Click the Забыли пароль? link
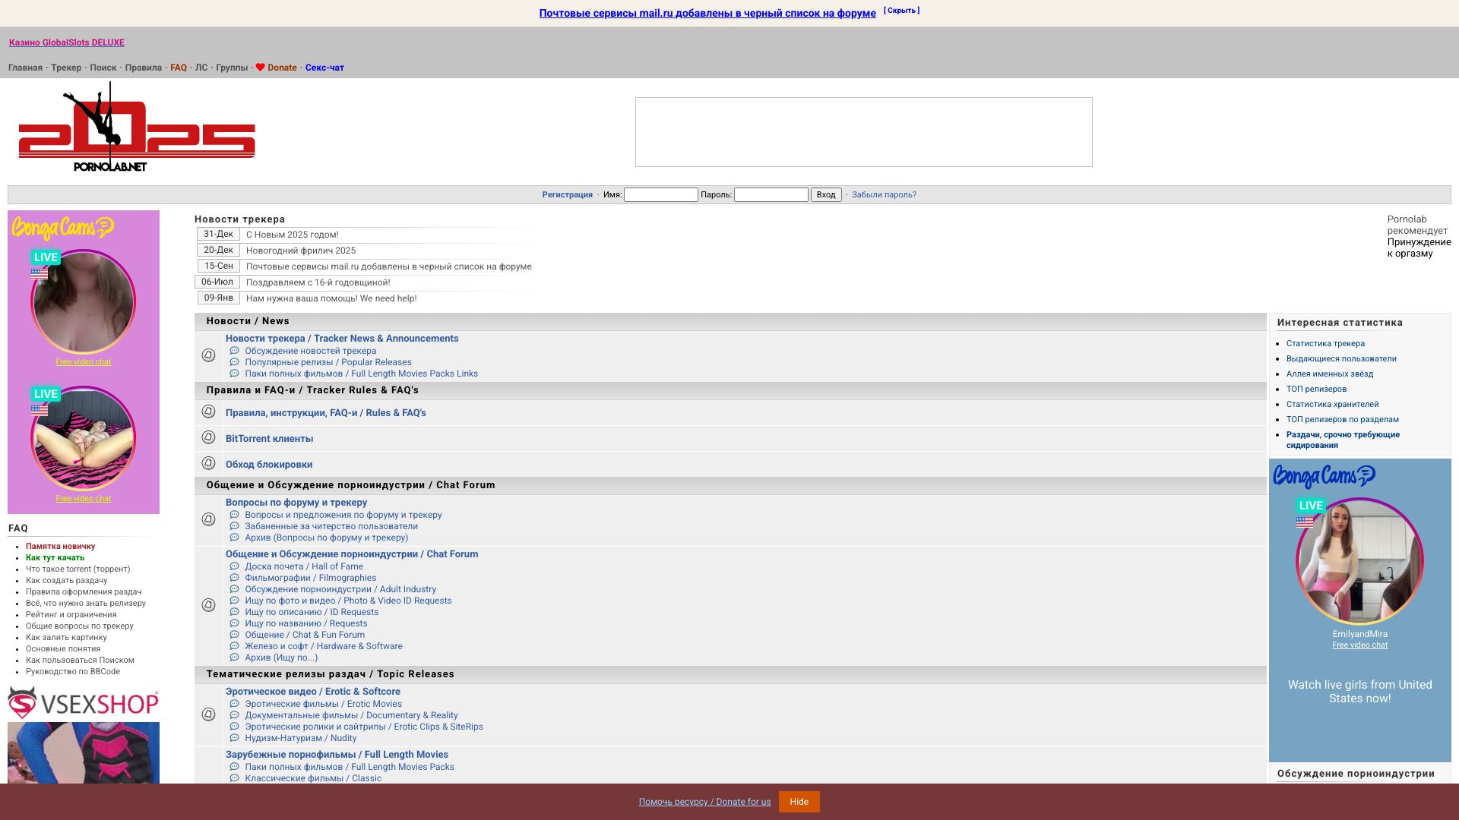The image size is (1459, 820). tap(884, 195)
